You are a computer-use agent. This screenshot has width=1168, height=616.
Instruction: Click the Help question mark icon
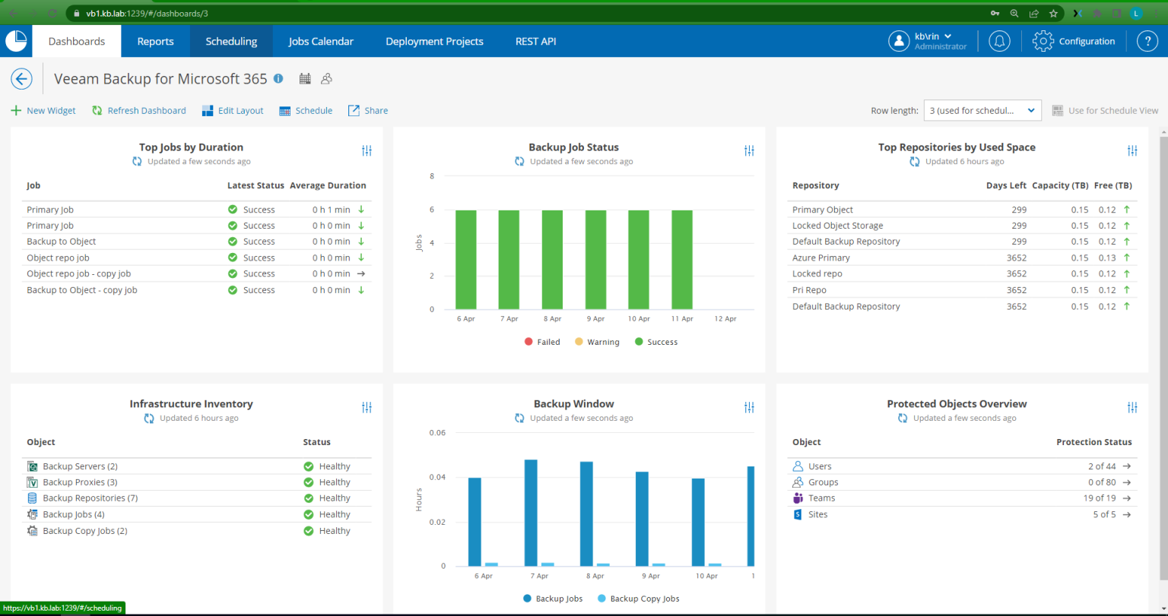[1147, 41]
